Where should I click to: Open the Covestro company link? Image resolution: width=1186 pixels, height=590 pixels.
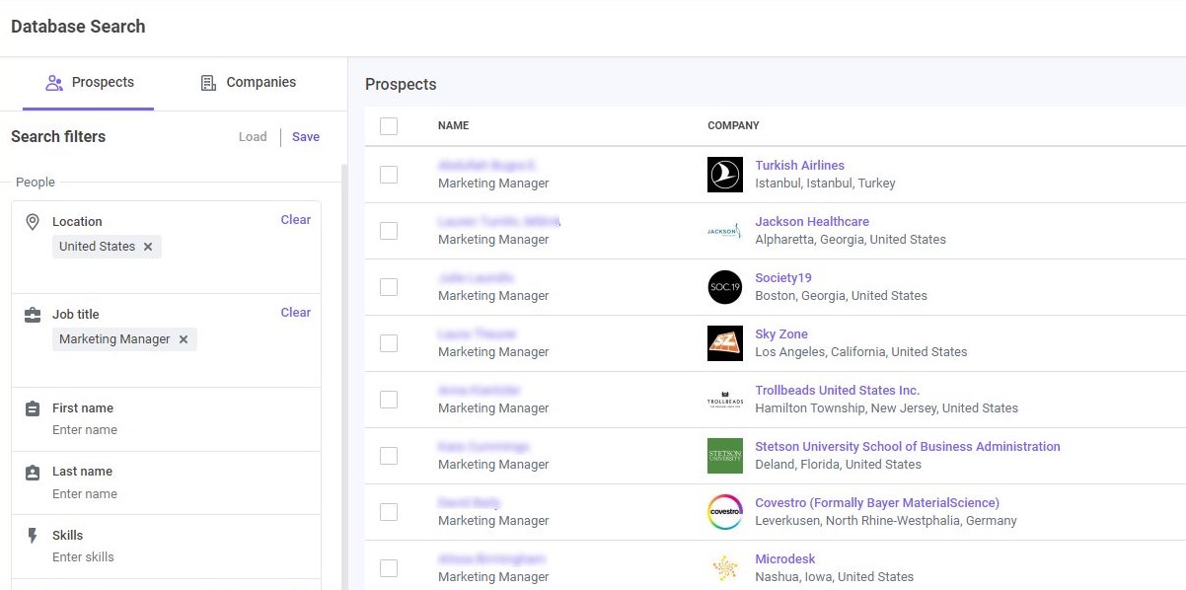coord(877,503)
